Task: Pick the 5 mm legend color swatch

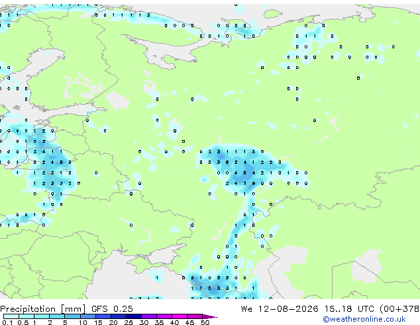Action: point(72,316)
